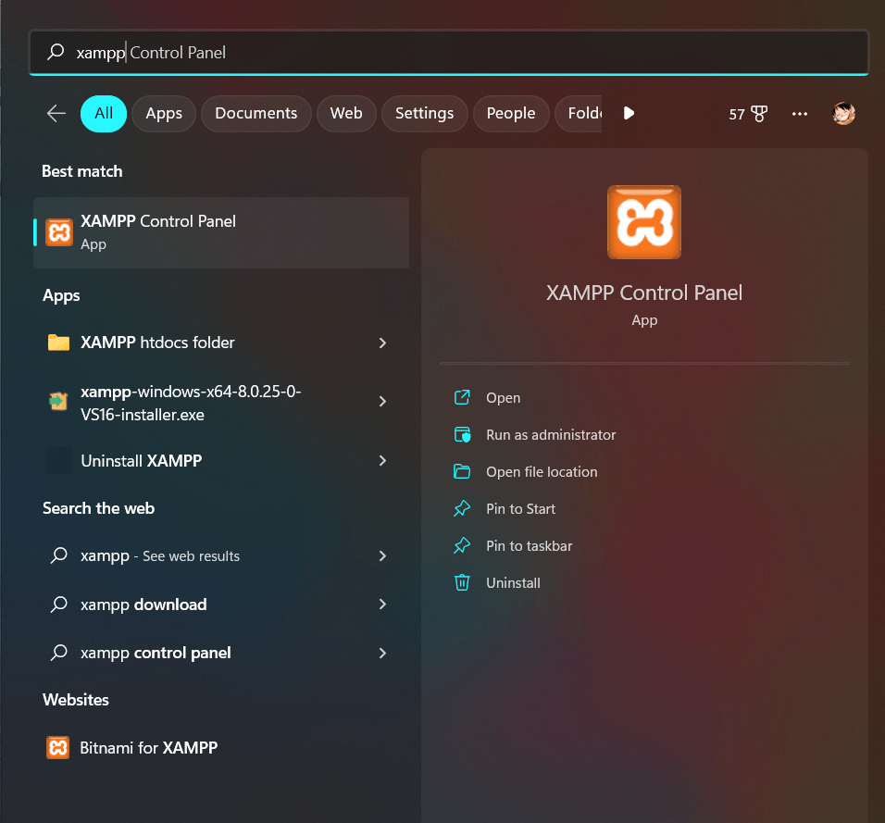Click the back arrow icon
885x823 pixels.
pyautogui.click(x=56, y=114)
